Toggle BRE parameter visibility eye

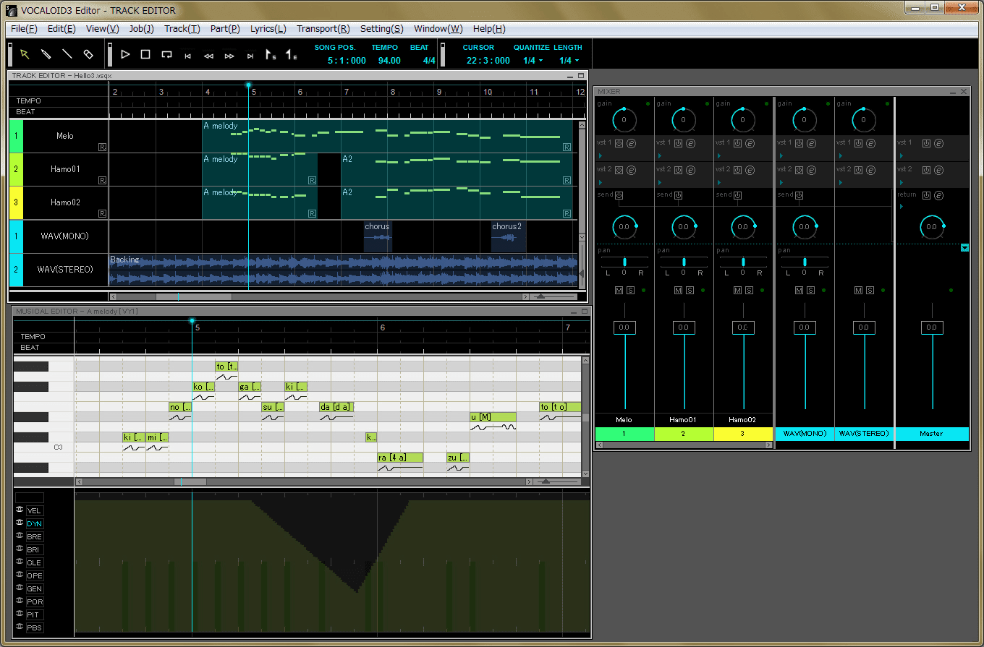pyautogui.click(x=20, y=536)
